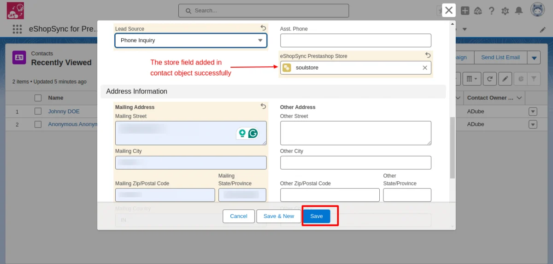
Task: Open the Johnny DOE contact link
Action: pyautogui.click(x=64, y=111)
